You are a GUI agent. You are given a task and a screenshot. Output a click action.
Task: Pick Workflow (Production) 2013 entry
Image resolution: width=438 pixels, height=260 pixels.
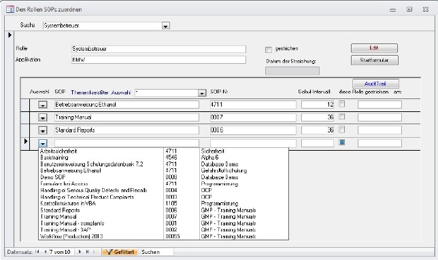point(163,236)
